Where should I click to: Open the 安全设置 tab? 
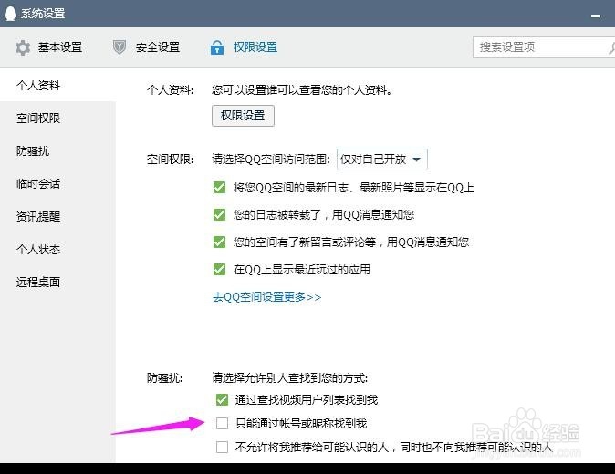click(x=146, y=47)
